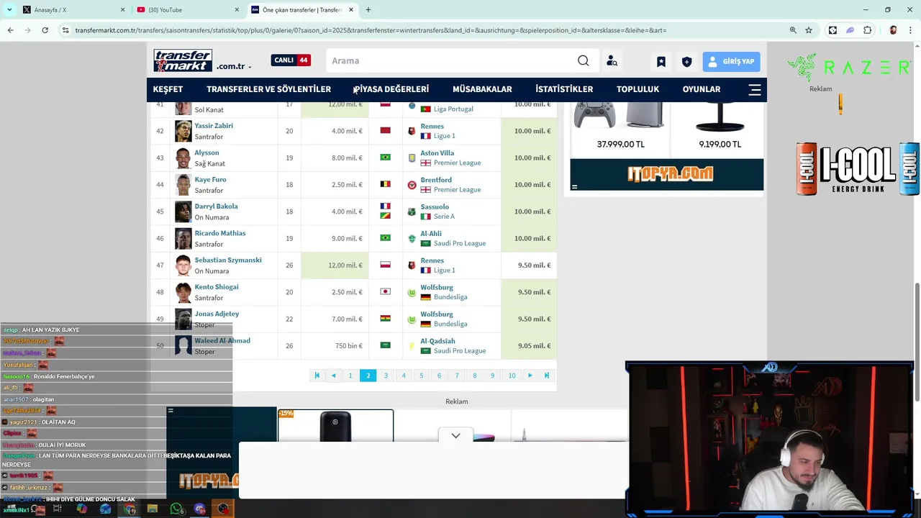Switch to the YouTube tab
The height and width of the screenshot is (518, 921).
click(189, 10)
